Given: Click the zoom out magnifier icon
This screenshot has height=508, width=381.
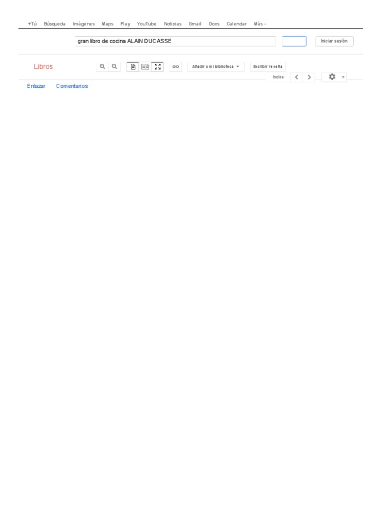Looking at the screenshot, I should 115,67.
